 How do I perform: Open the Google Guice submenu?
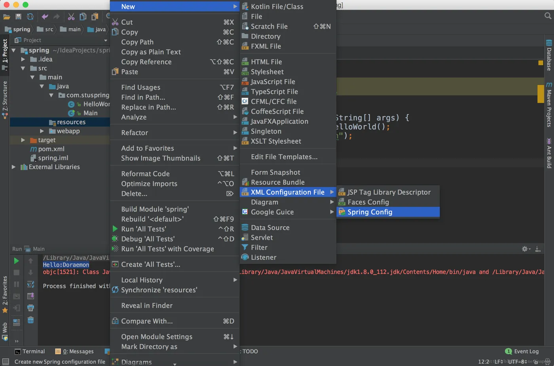[x=288, y=212]
